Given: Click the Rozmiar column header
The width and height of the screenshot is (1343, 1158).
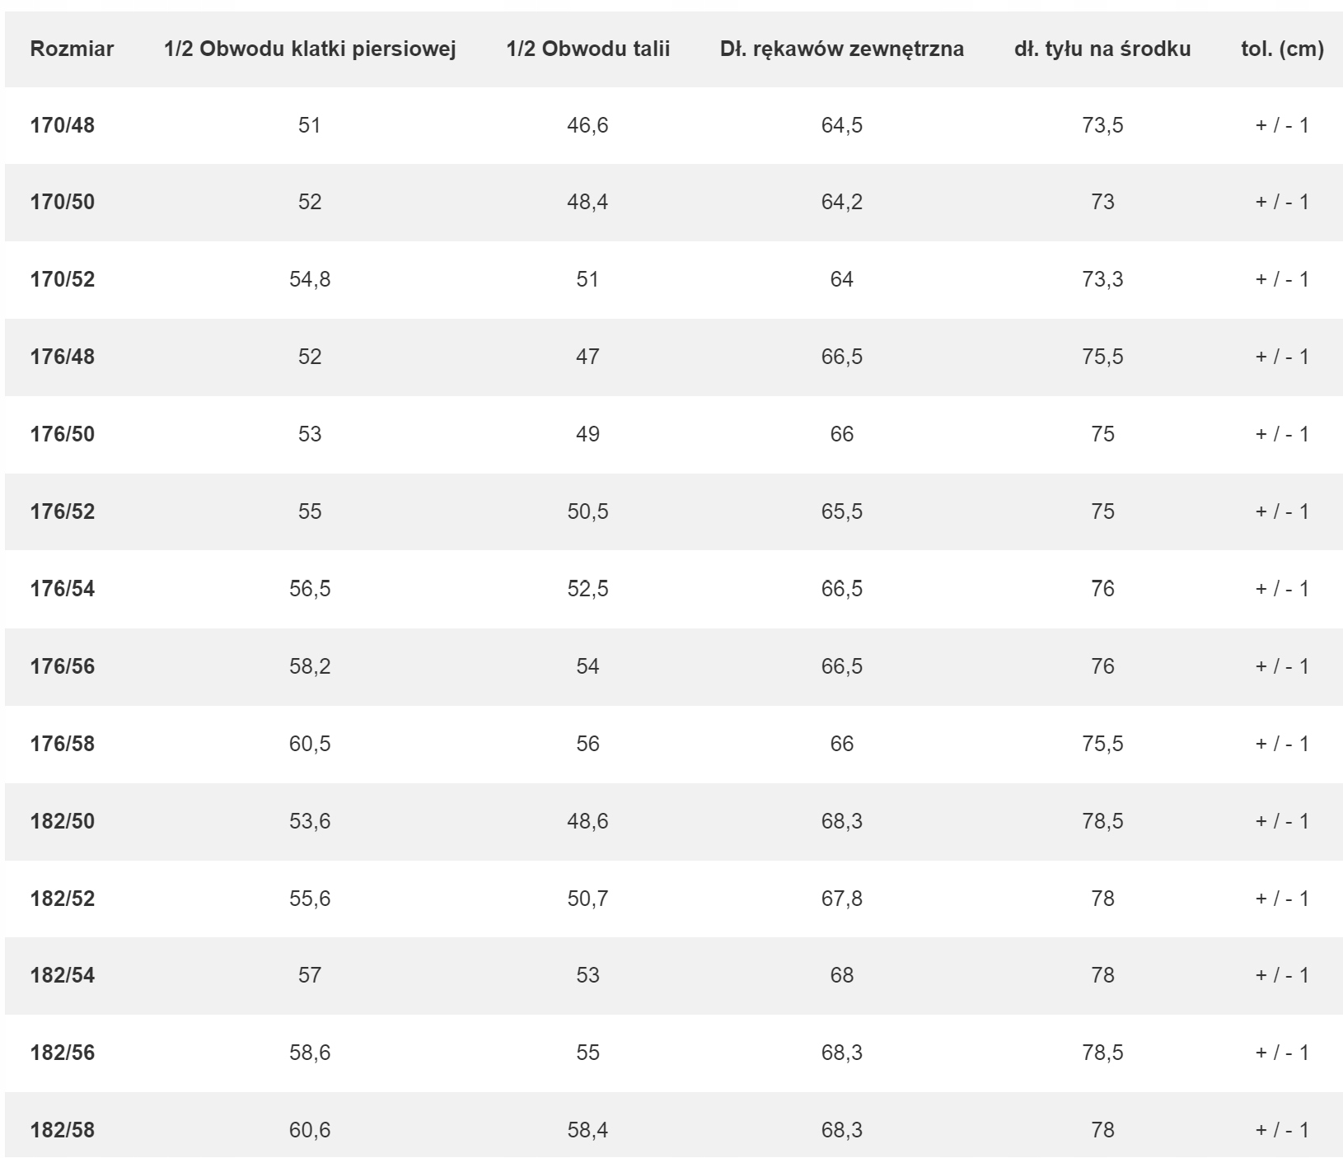Looking at the screenshot, I should (x=72, y=49).
